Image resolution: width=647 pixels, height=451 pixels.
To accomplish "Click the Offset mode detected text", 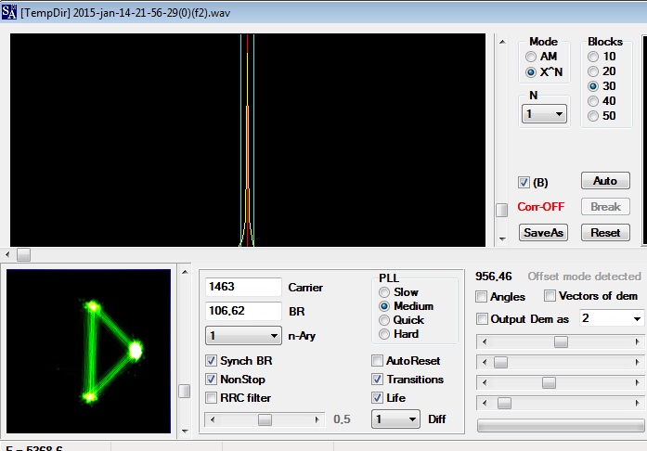I will pos(584,276).
